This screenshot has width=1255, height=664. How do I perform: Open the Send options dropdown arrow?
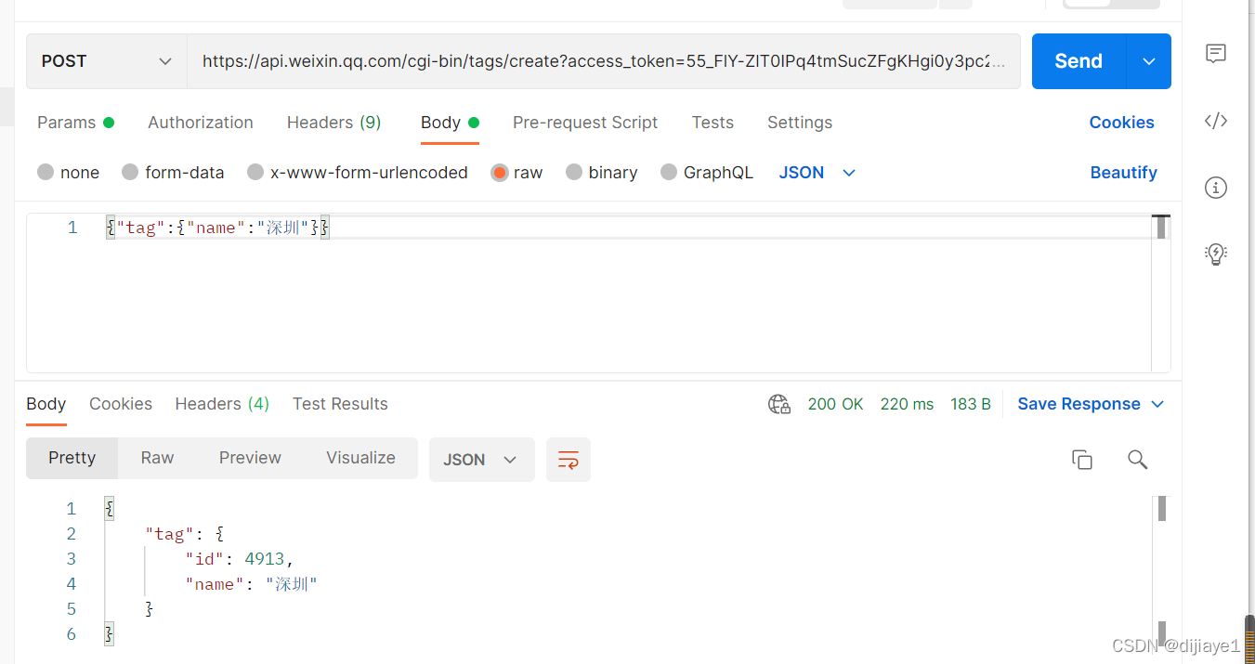(1149, 61)
